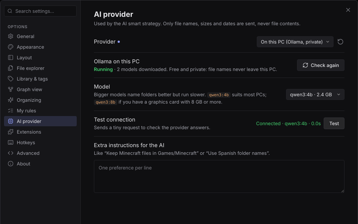Viewport: 358px width, 224px height.
Task: Click the Check again button
Action: pos(321,65)
